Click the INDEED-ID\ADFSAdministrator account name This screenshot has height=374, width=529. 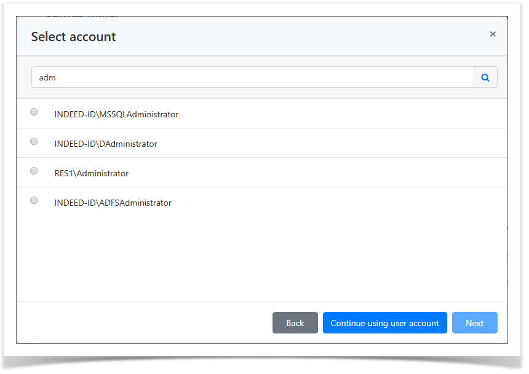click(113, 203)
